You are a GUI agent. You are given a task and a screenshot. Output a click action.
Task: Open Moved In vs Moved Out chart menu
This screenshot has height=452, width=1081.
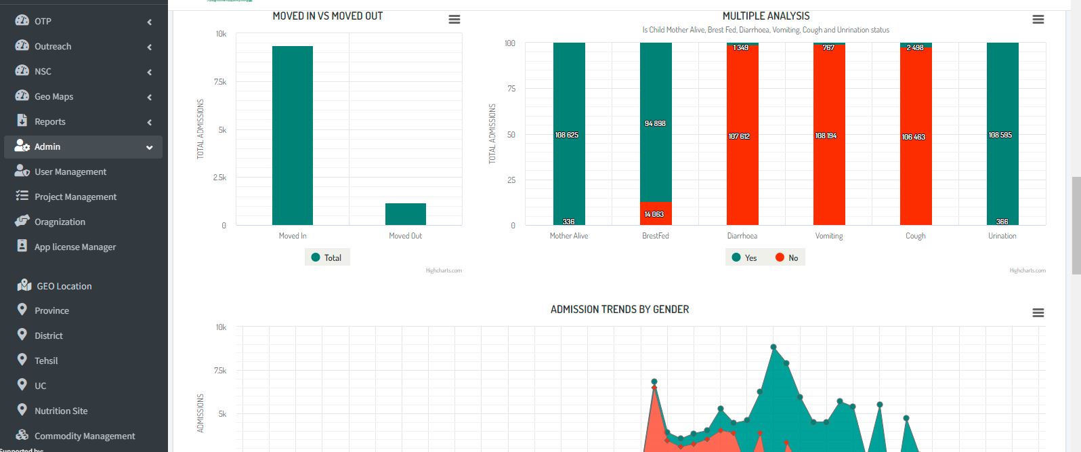click(454, 20)
